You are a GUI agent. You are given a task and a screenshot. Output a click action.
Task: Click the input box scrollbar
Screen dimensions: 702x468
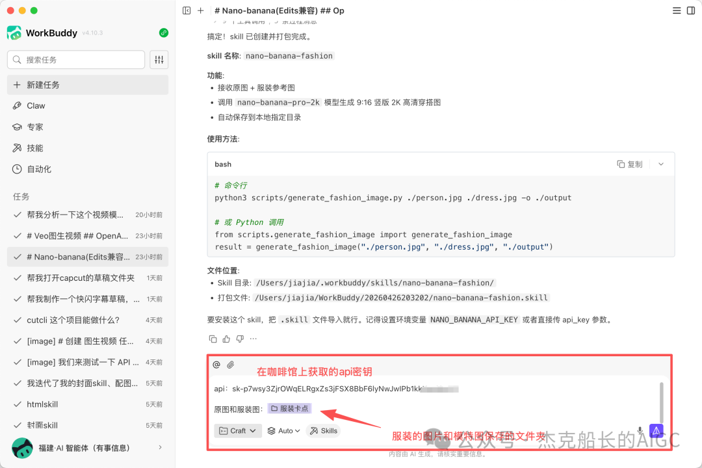(x=661, y=403)
